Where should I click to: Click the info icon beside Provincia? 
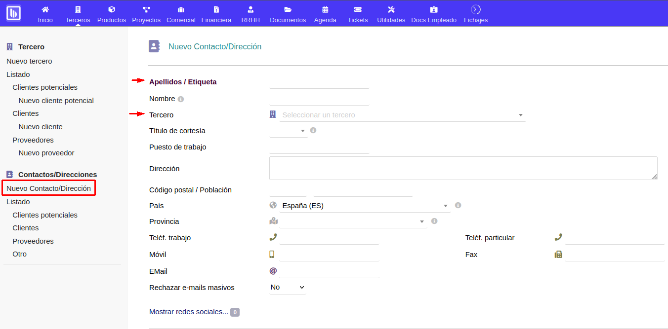(x=434, y=220)
